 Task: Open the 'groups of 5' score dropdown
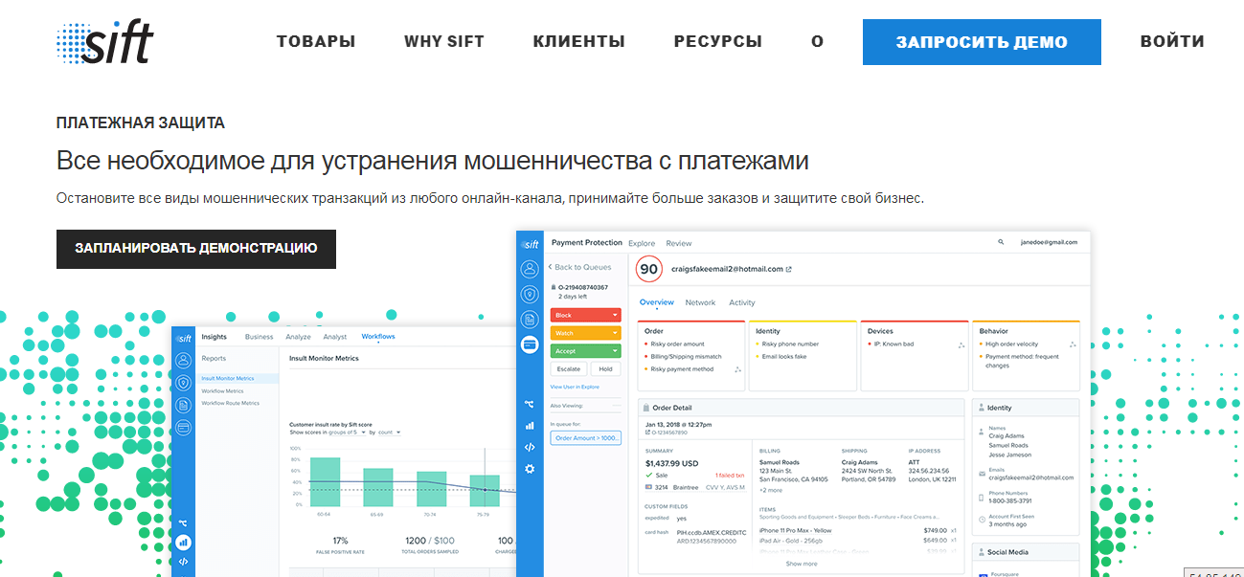click(349, 433)
